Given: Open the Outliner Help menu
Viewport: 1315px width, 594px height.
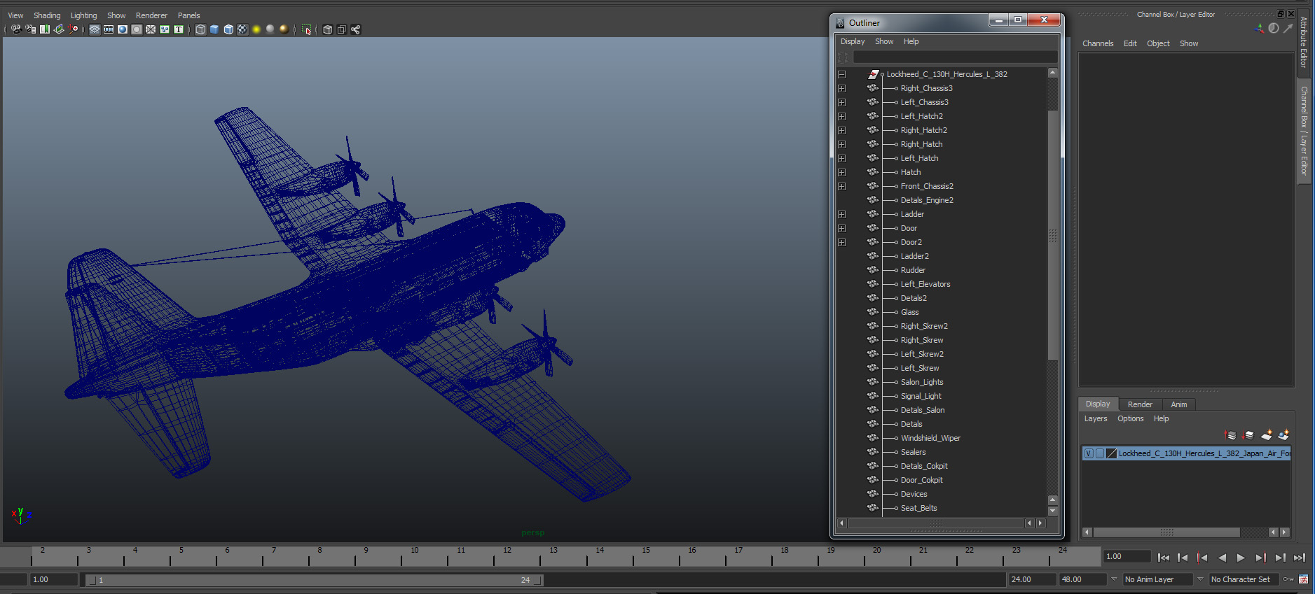Looking at the screenshot, I should click(x=911, y=41).
